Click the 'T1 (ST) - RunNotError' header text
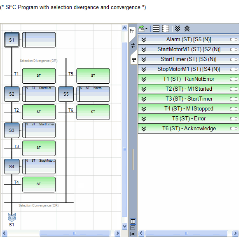The image size is (250, 242). 189,79
